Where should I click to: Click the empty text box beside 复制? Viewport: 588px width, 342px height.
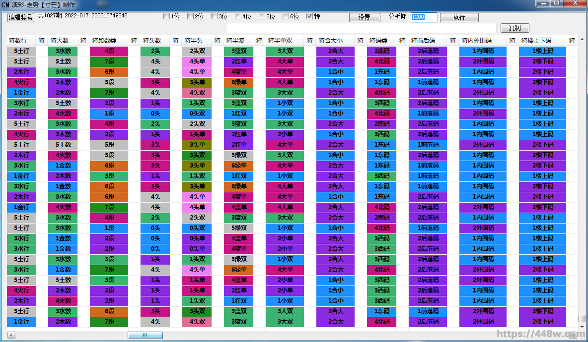coord(361,28)
